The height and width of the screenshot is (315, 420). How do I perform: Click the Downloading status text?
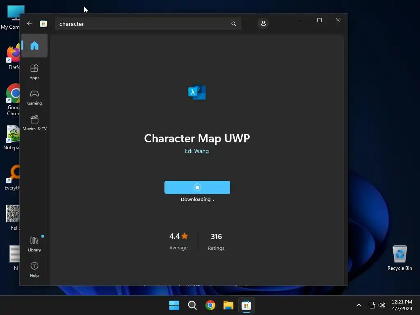click(197, 199)
